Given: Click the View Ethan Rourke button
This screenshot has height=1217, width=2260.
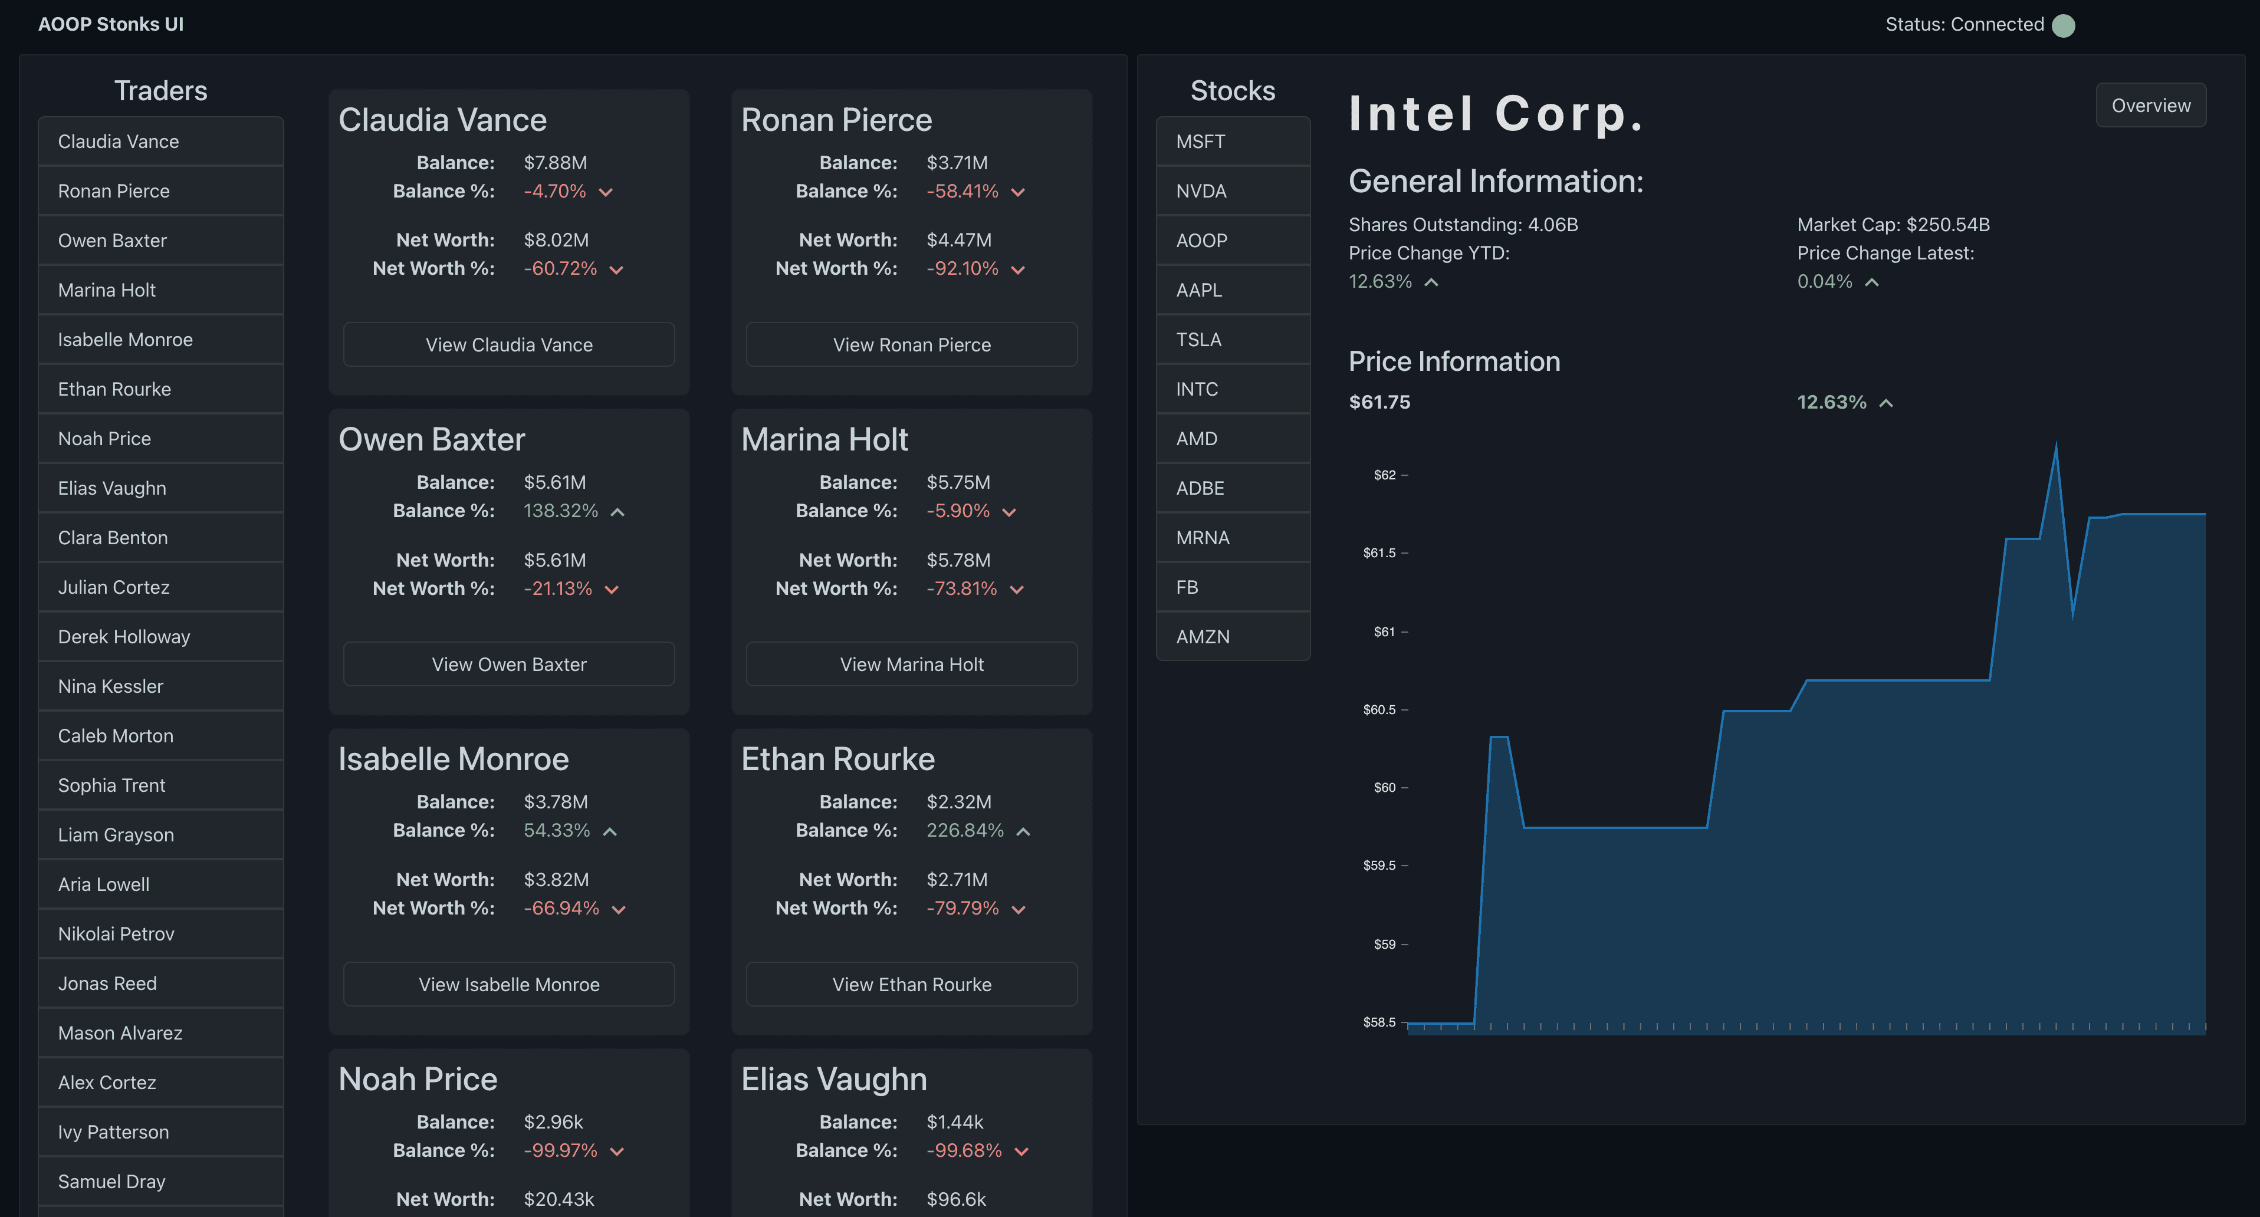Looking at the screenshot, I should coord(911,984).
